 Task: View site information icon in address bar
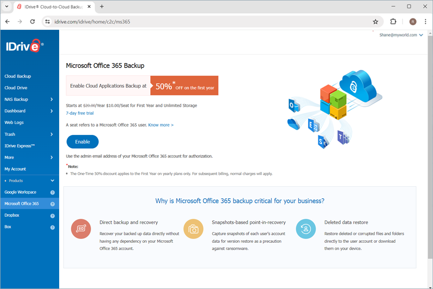pos(48,22)
